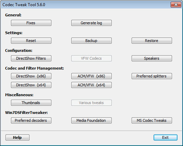Manage DirectShow (x86) filters

(x=31, y=76)
